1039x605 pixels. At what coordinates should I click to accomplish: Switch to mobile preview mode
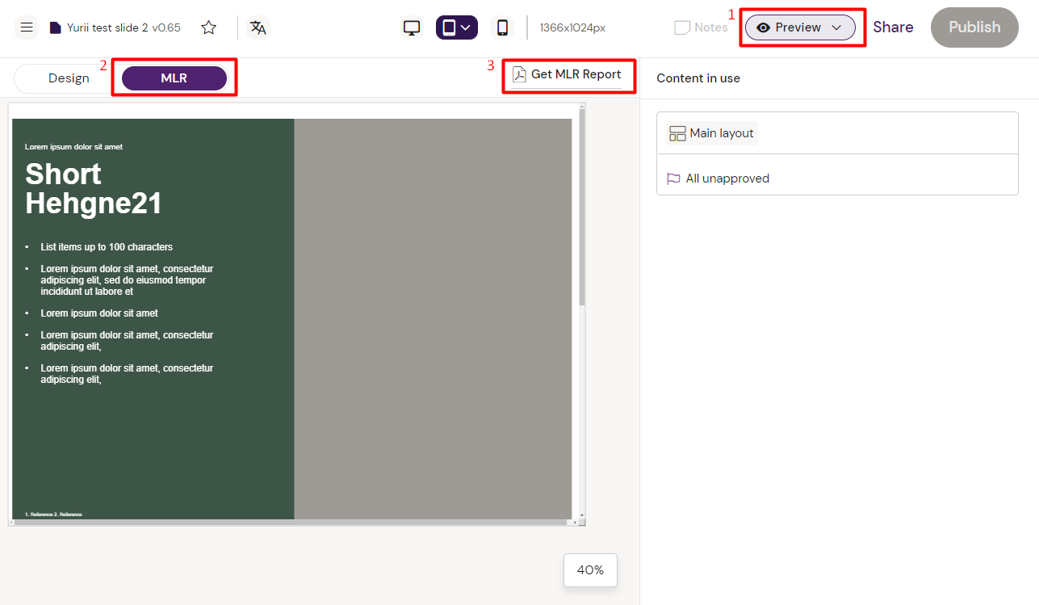(x=502, y=27)
